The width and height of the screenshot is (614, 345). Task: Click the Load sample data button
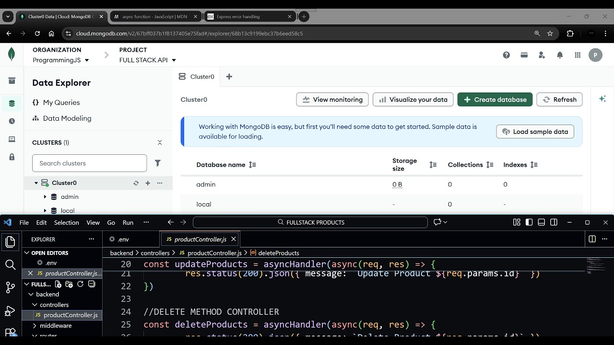click(535, 132)
